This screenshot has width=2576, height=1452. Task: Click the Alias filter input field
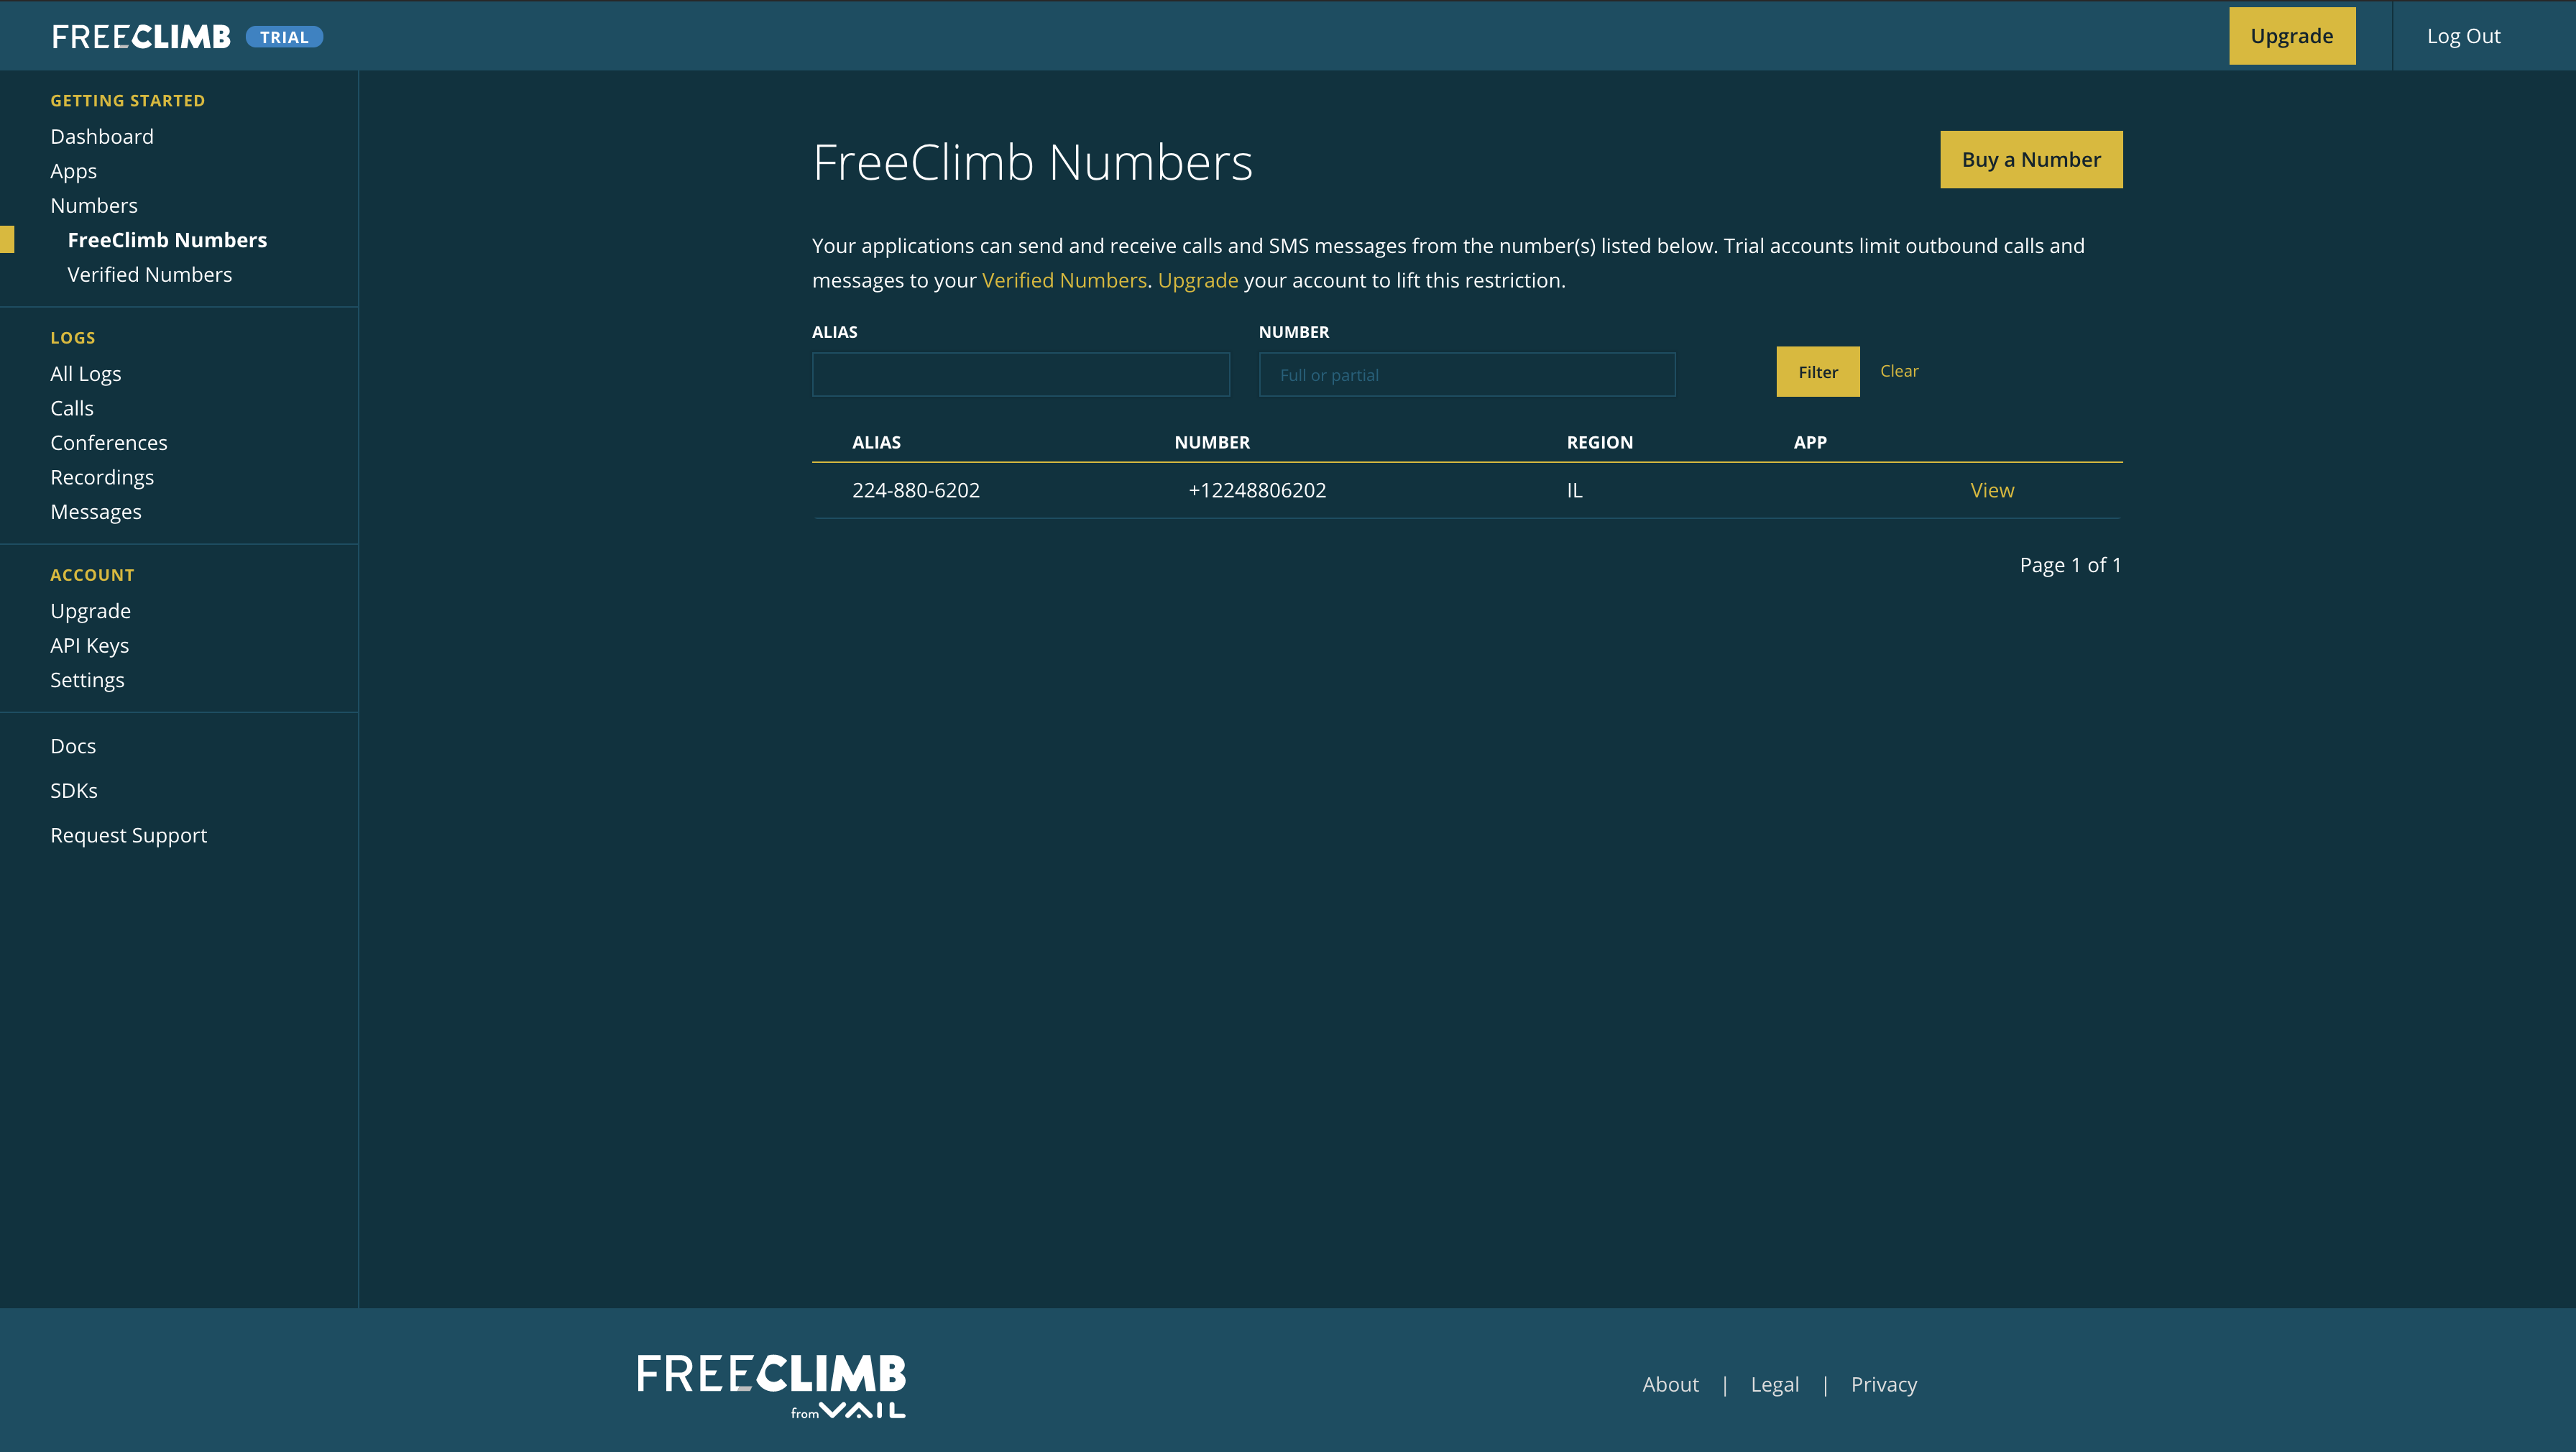[1020, 374]
